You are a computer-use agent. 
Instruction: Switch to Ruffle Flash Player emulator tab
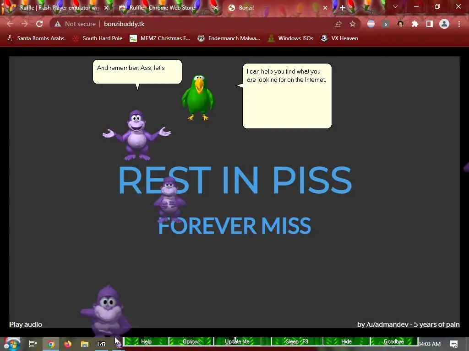(x=59, y=8)
